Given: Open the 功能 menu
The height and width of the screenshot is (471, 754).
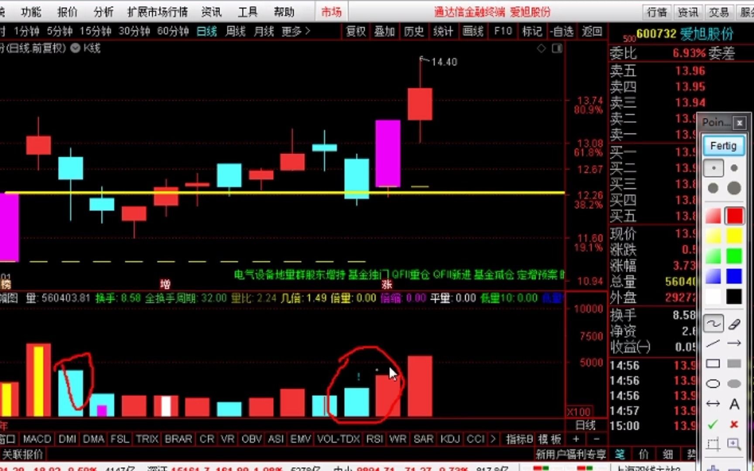Looking at the screenshot, I should click(31, 12).
